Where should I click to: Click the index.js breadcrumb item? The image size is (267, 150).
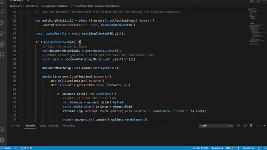[x=32, y=6]
